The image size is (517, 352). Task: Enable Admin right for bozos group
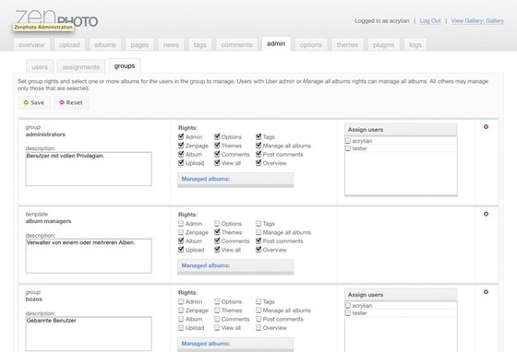(x=181, y=301)
